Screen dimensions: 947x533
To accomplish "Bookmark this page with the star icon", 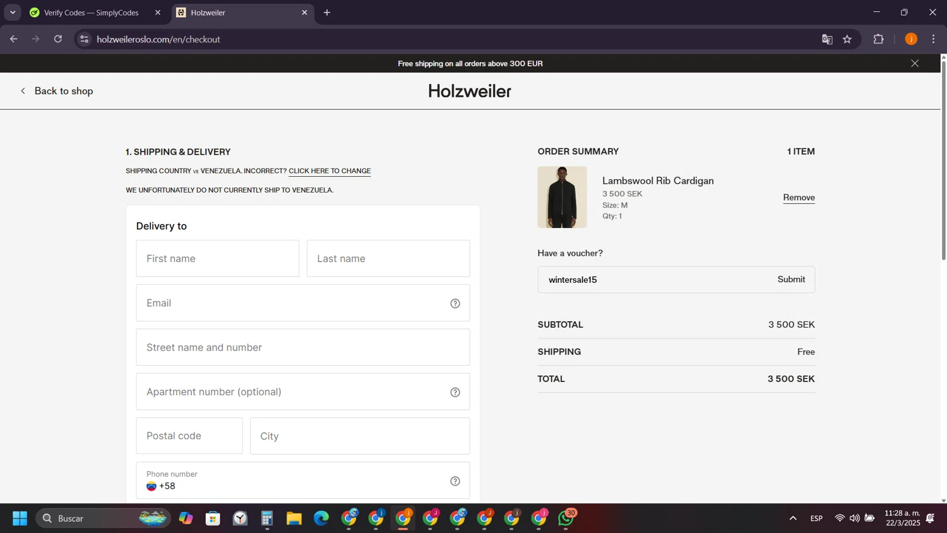I will 847,39.
